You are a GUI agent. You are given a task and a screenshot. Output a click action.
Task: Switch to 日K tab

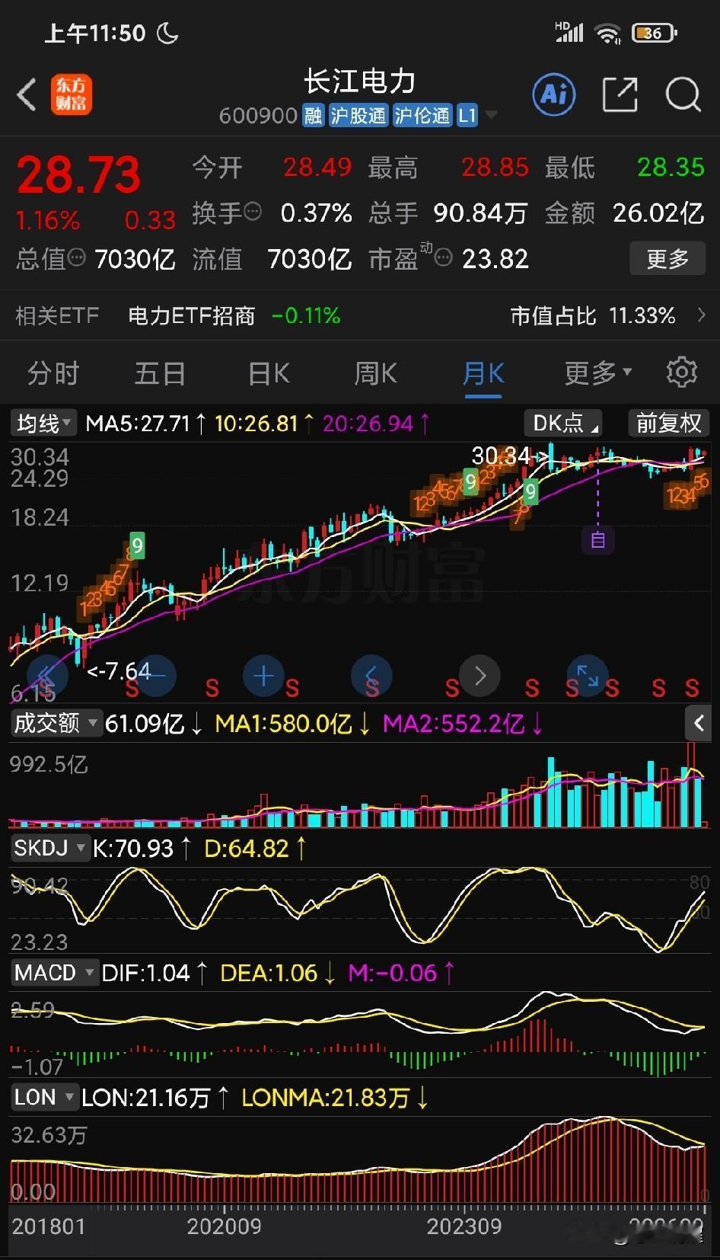click(269, 373)
